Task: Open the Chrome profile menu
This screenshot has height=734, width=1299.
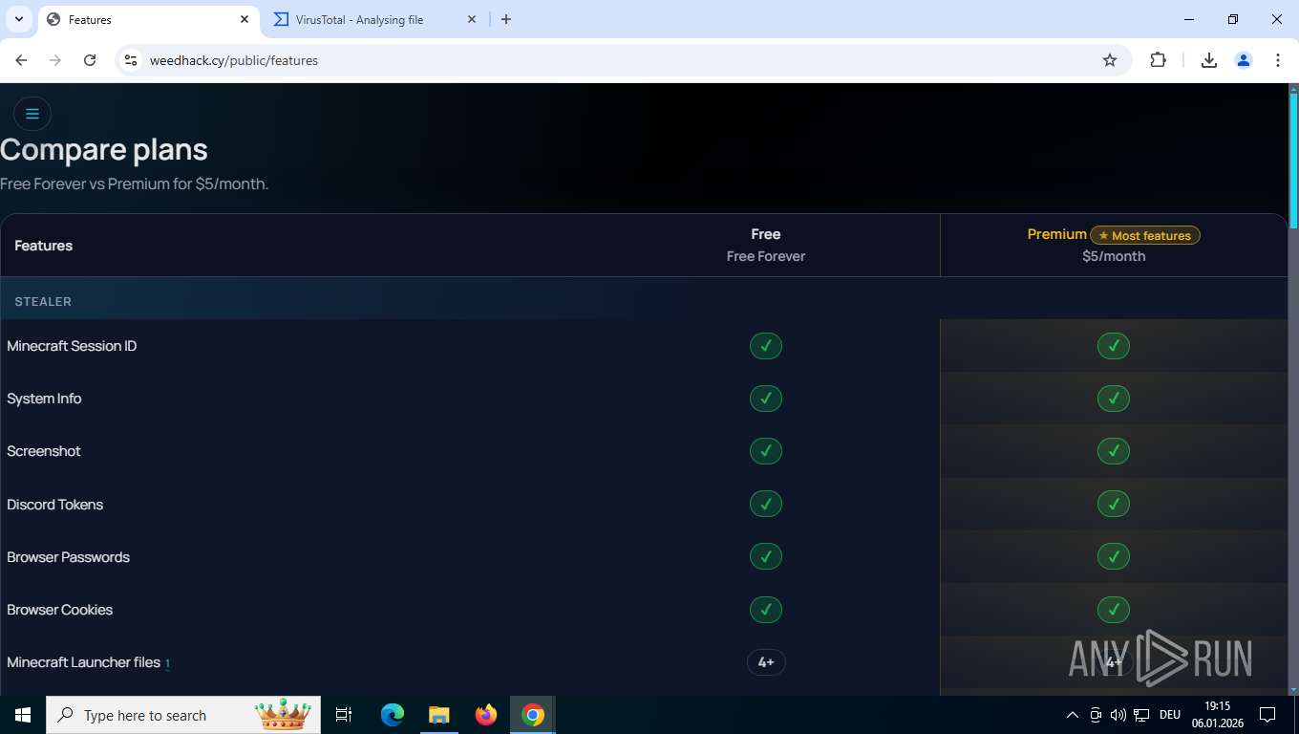Action: [1244, 60]
